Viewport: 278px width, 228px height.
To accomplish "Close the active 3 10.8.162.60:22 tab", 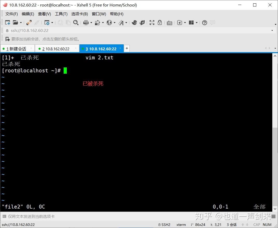I will point(120,48).
